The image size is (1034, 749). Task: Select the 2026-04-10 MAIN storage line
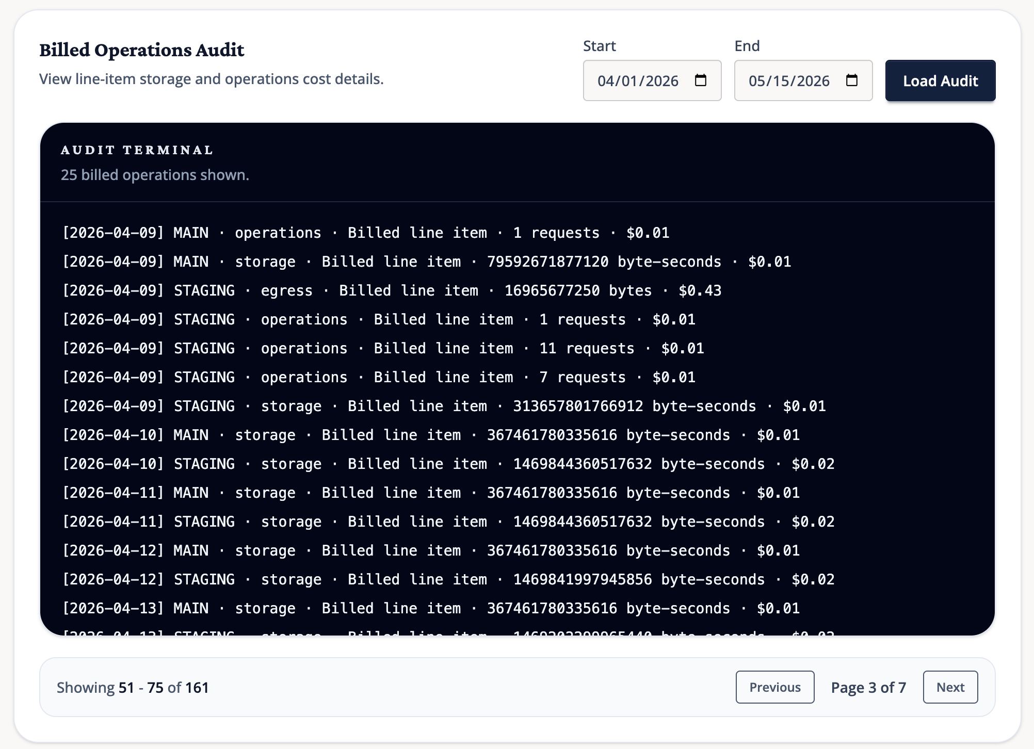coord(431,435)
